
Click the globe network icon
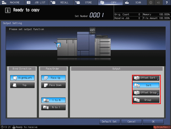click(x=150, y=2)
